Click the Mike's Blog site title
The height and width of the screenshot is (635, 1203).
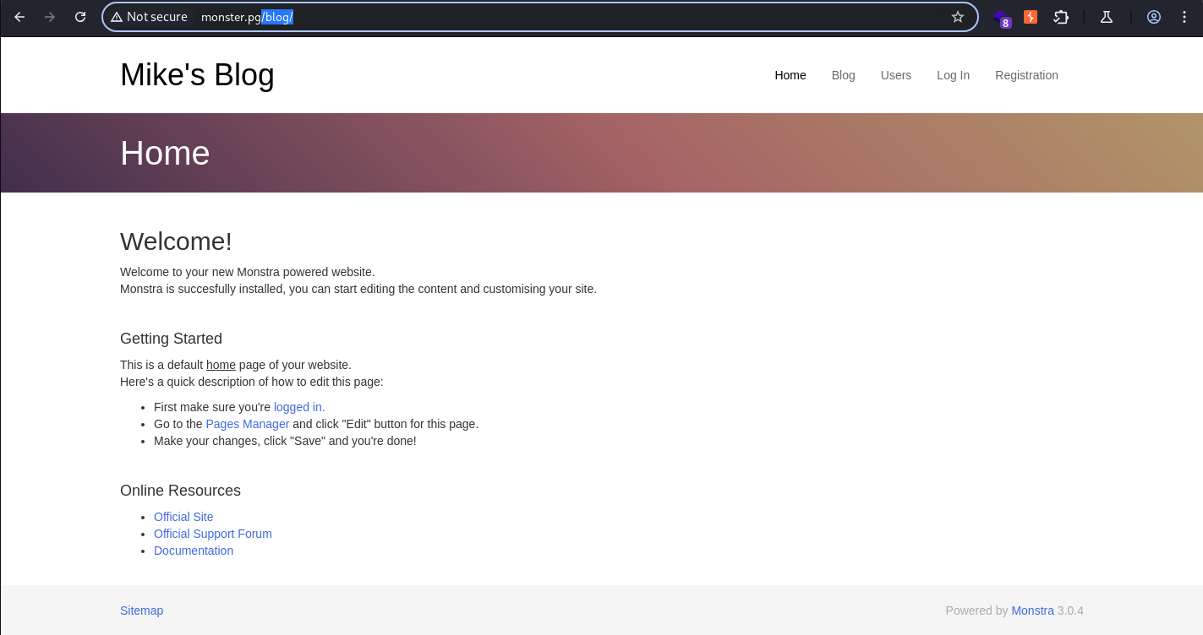tap(197, 75)
